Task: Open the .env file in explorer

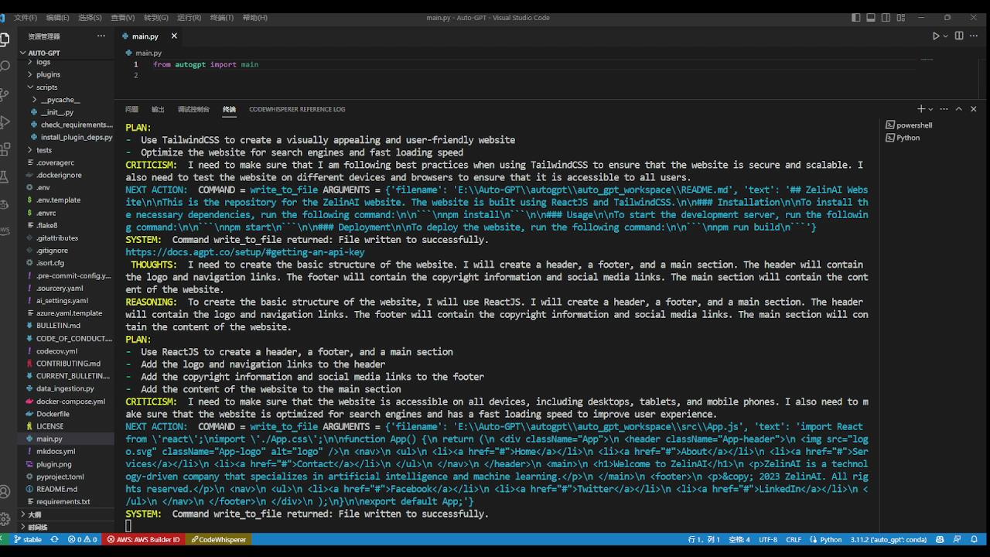Action: [x=65, y=187]
